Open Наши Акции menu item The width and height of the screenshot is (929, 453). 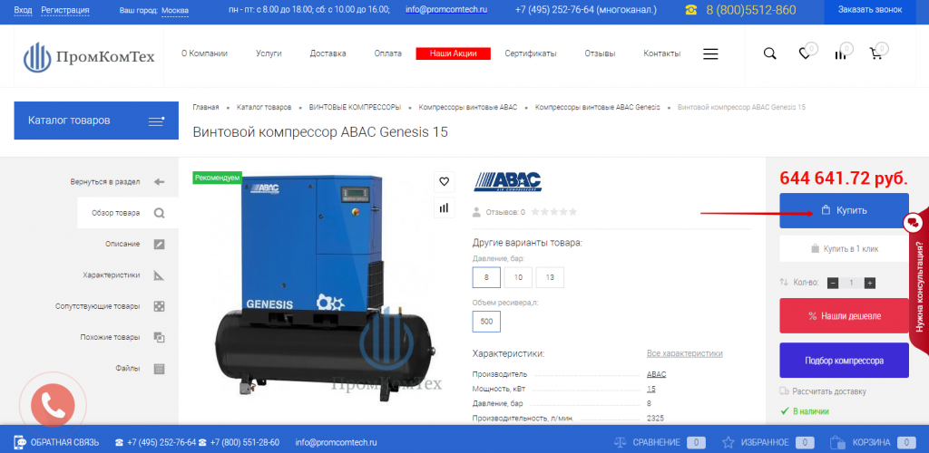(455, 53)
